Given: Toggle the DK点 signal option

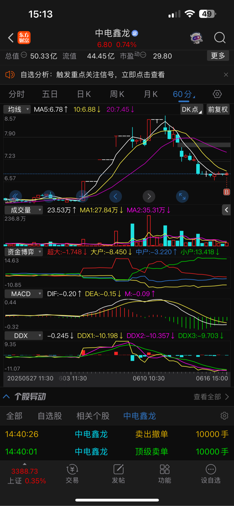Looking at the screenshot, I should (192, 110).
